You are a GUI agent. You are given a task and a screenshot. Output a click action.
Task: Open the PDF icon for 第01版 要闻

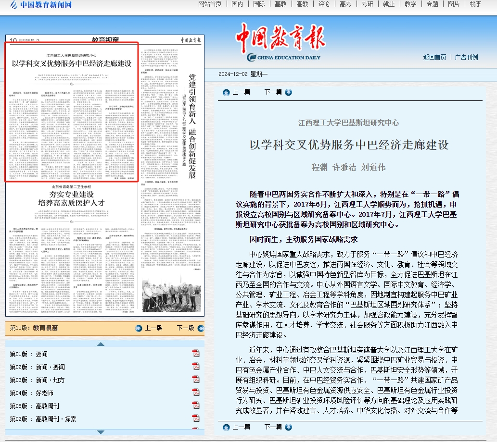(196, 354)
